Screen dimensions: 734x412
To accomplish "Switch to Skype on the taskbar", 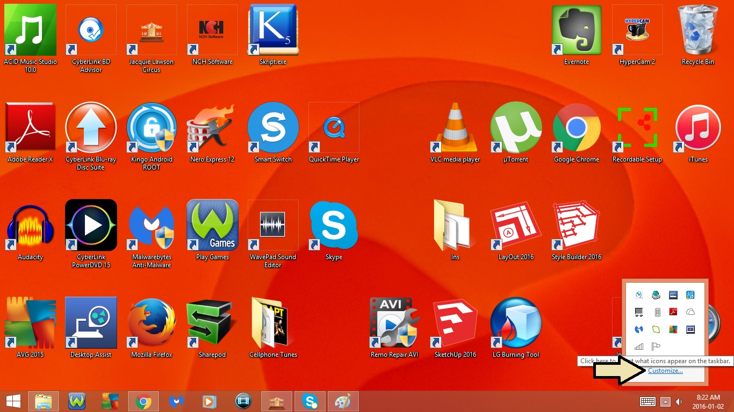I will 310,401.
